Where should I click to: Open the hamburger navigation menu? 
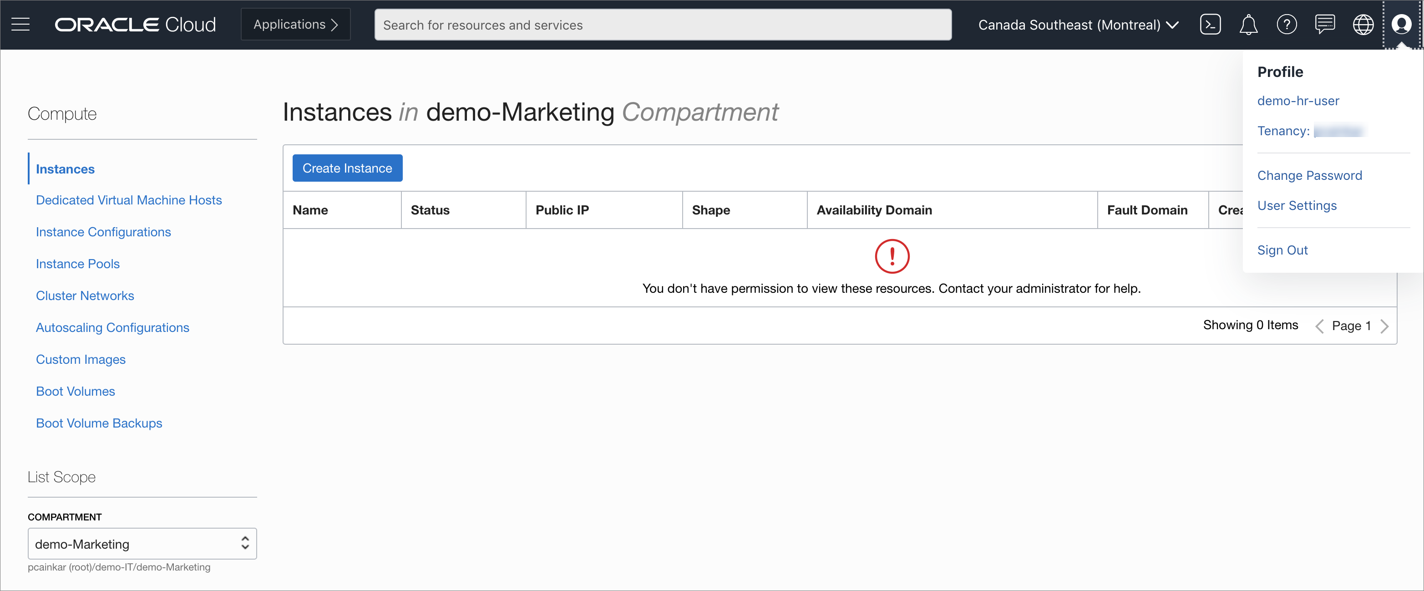[20, 25]
